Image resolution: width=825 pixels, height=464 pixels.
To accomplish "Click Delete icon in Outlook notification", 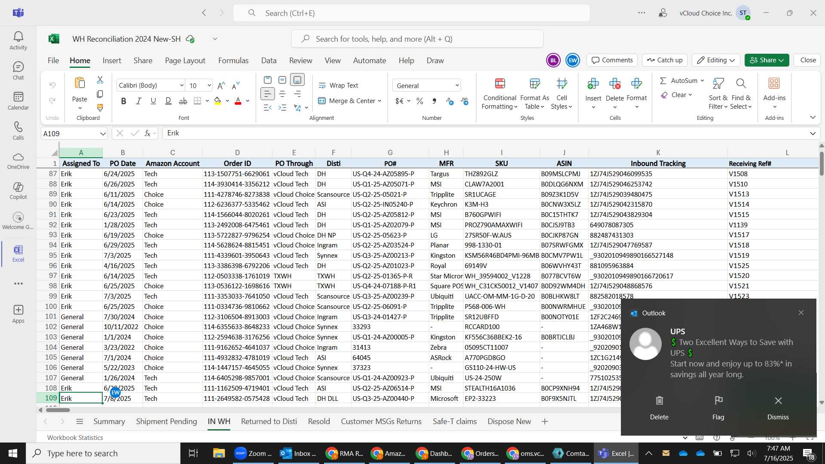I will [659, 408].
